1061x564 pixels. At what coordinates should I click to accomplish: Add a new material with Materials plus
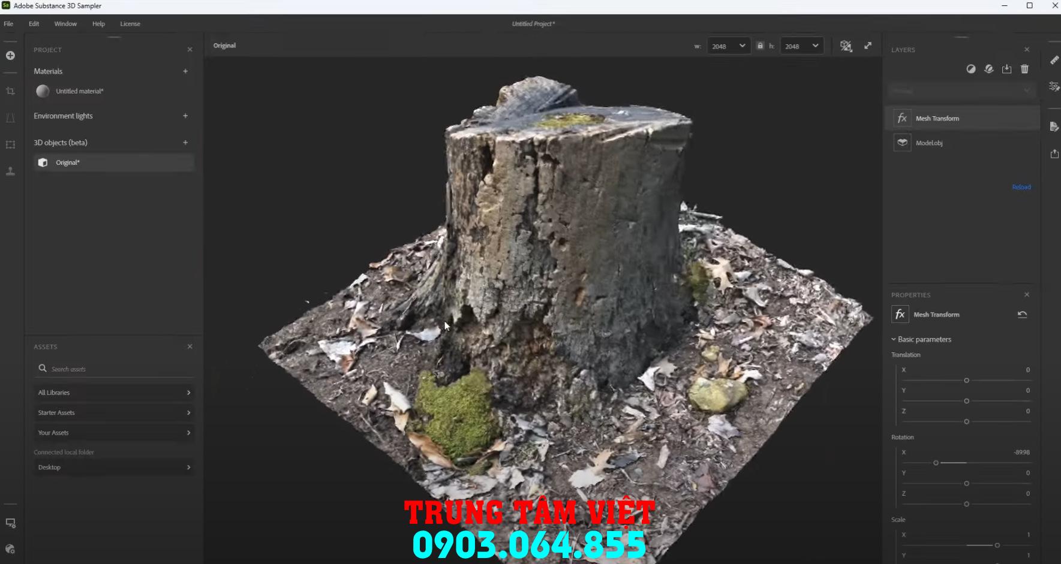click(185, 71)
